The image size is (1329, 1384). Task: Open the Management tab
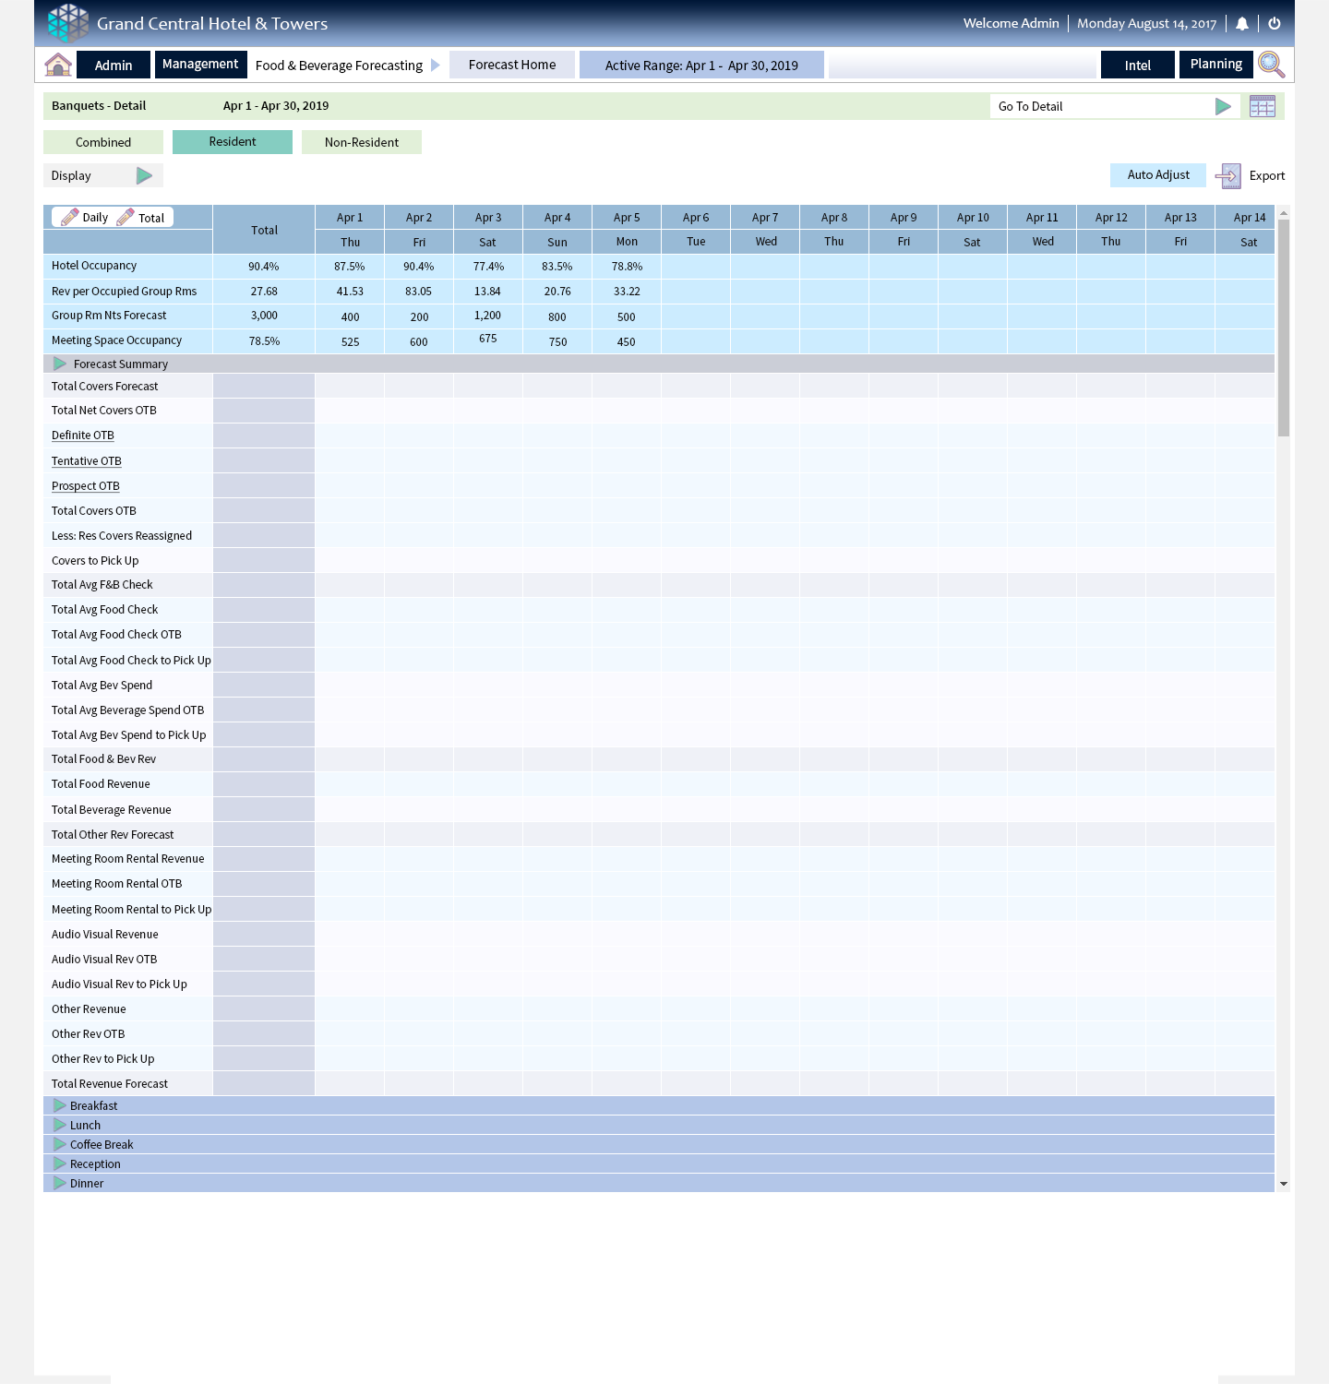pos(200,65)
